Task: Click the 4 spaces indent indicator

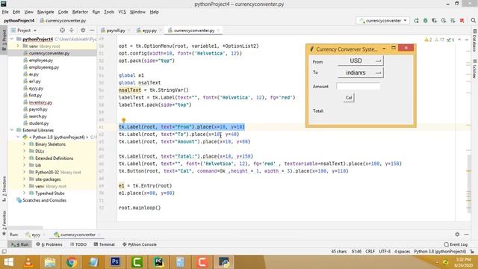Action: (x=402, y=252)
